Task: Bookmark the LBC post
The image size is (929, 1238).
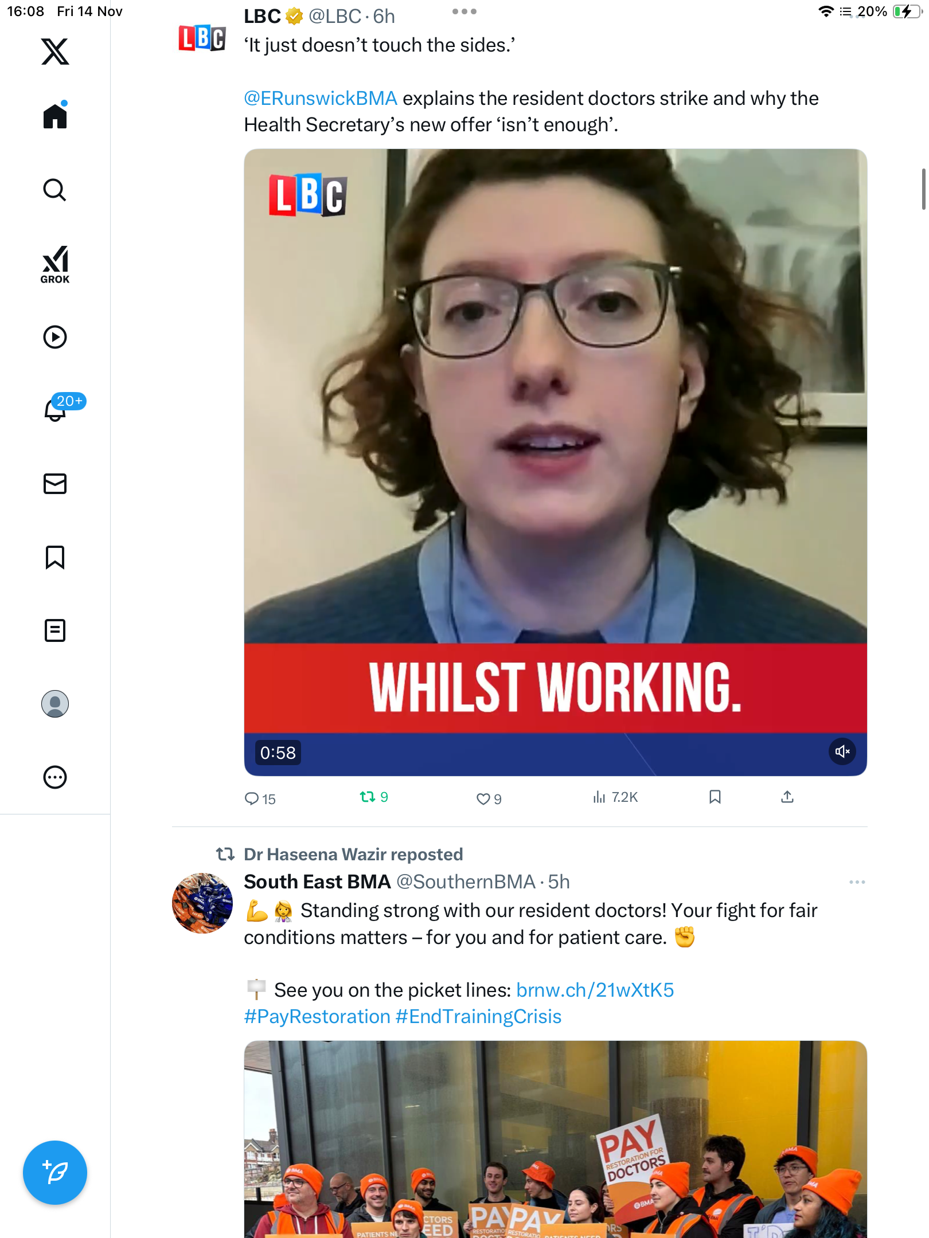Action: [715, 797]
